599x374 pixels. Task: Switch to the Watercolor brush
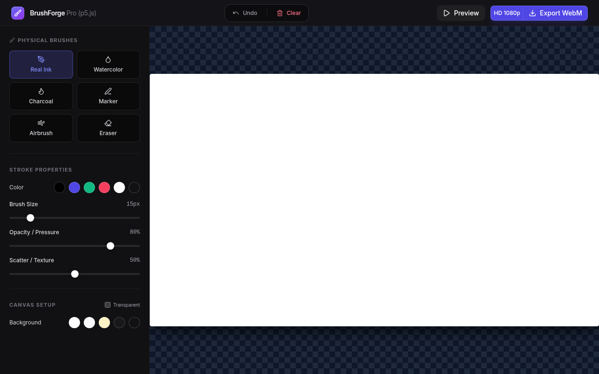(108, 64)
